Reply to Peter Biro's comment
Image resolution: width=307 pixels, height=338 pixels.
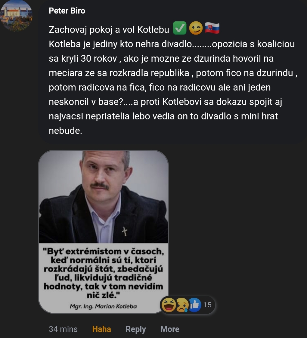(x=136, y=329)
